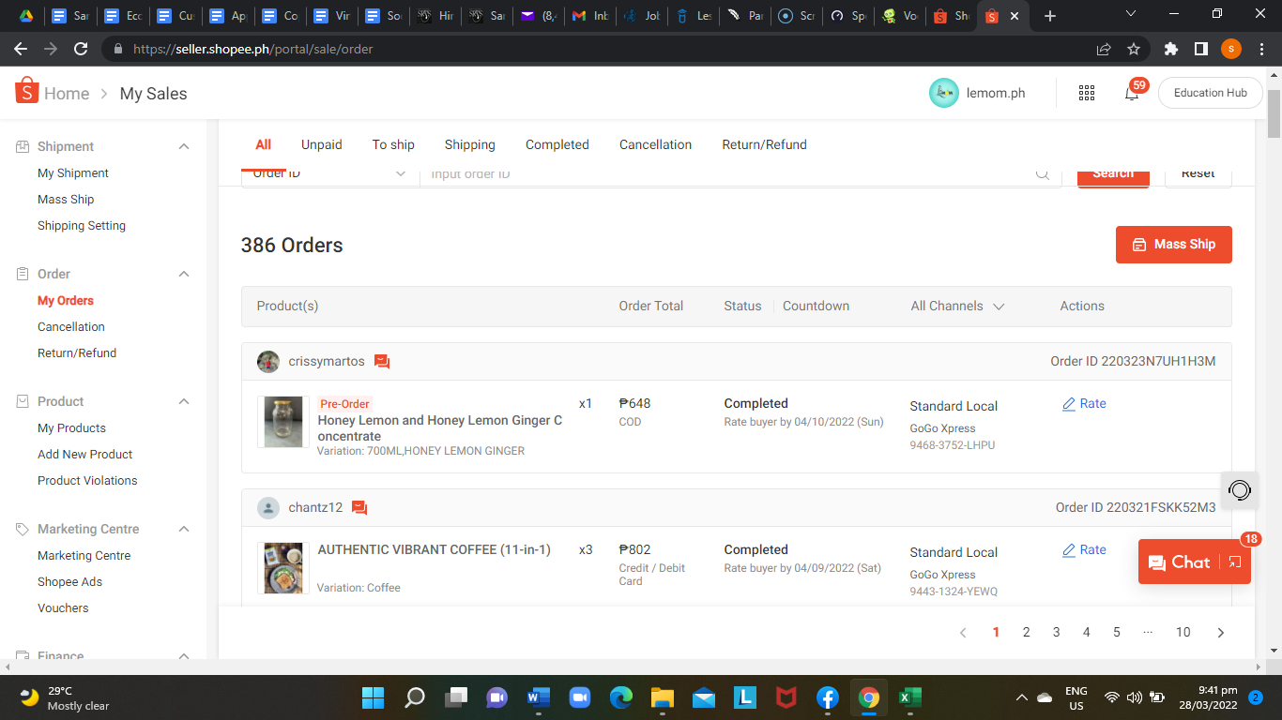Click the browser share icon in the address bar
The width and height of the screenshot is (1282, 720).
tap(1104, 49)
